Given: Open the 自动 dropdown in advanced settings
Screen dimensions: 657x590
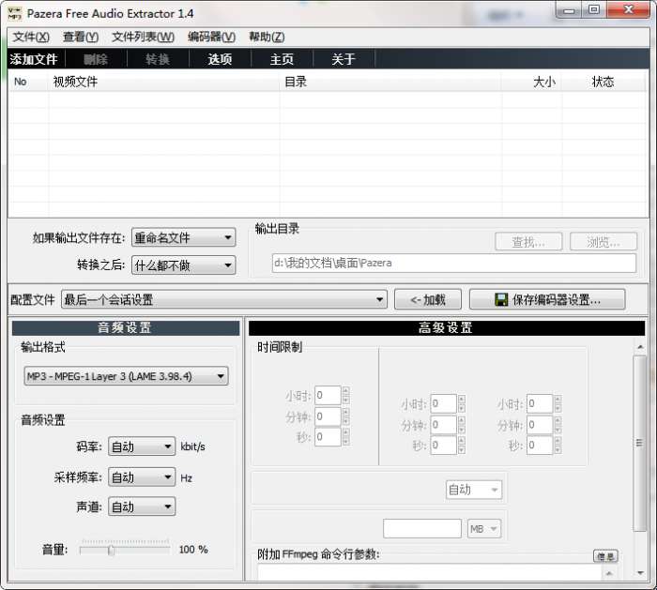Looking at the screenshot, I should click(474, 490).
